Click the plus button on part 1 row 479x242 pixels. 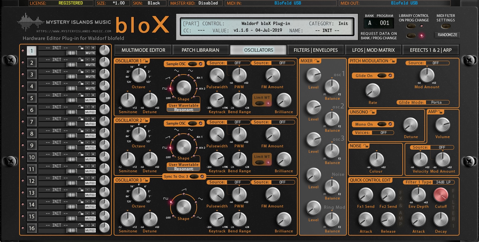93,48
